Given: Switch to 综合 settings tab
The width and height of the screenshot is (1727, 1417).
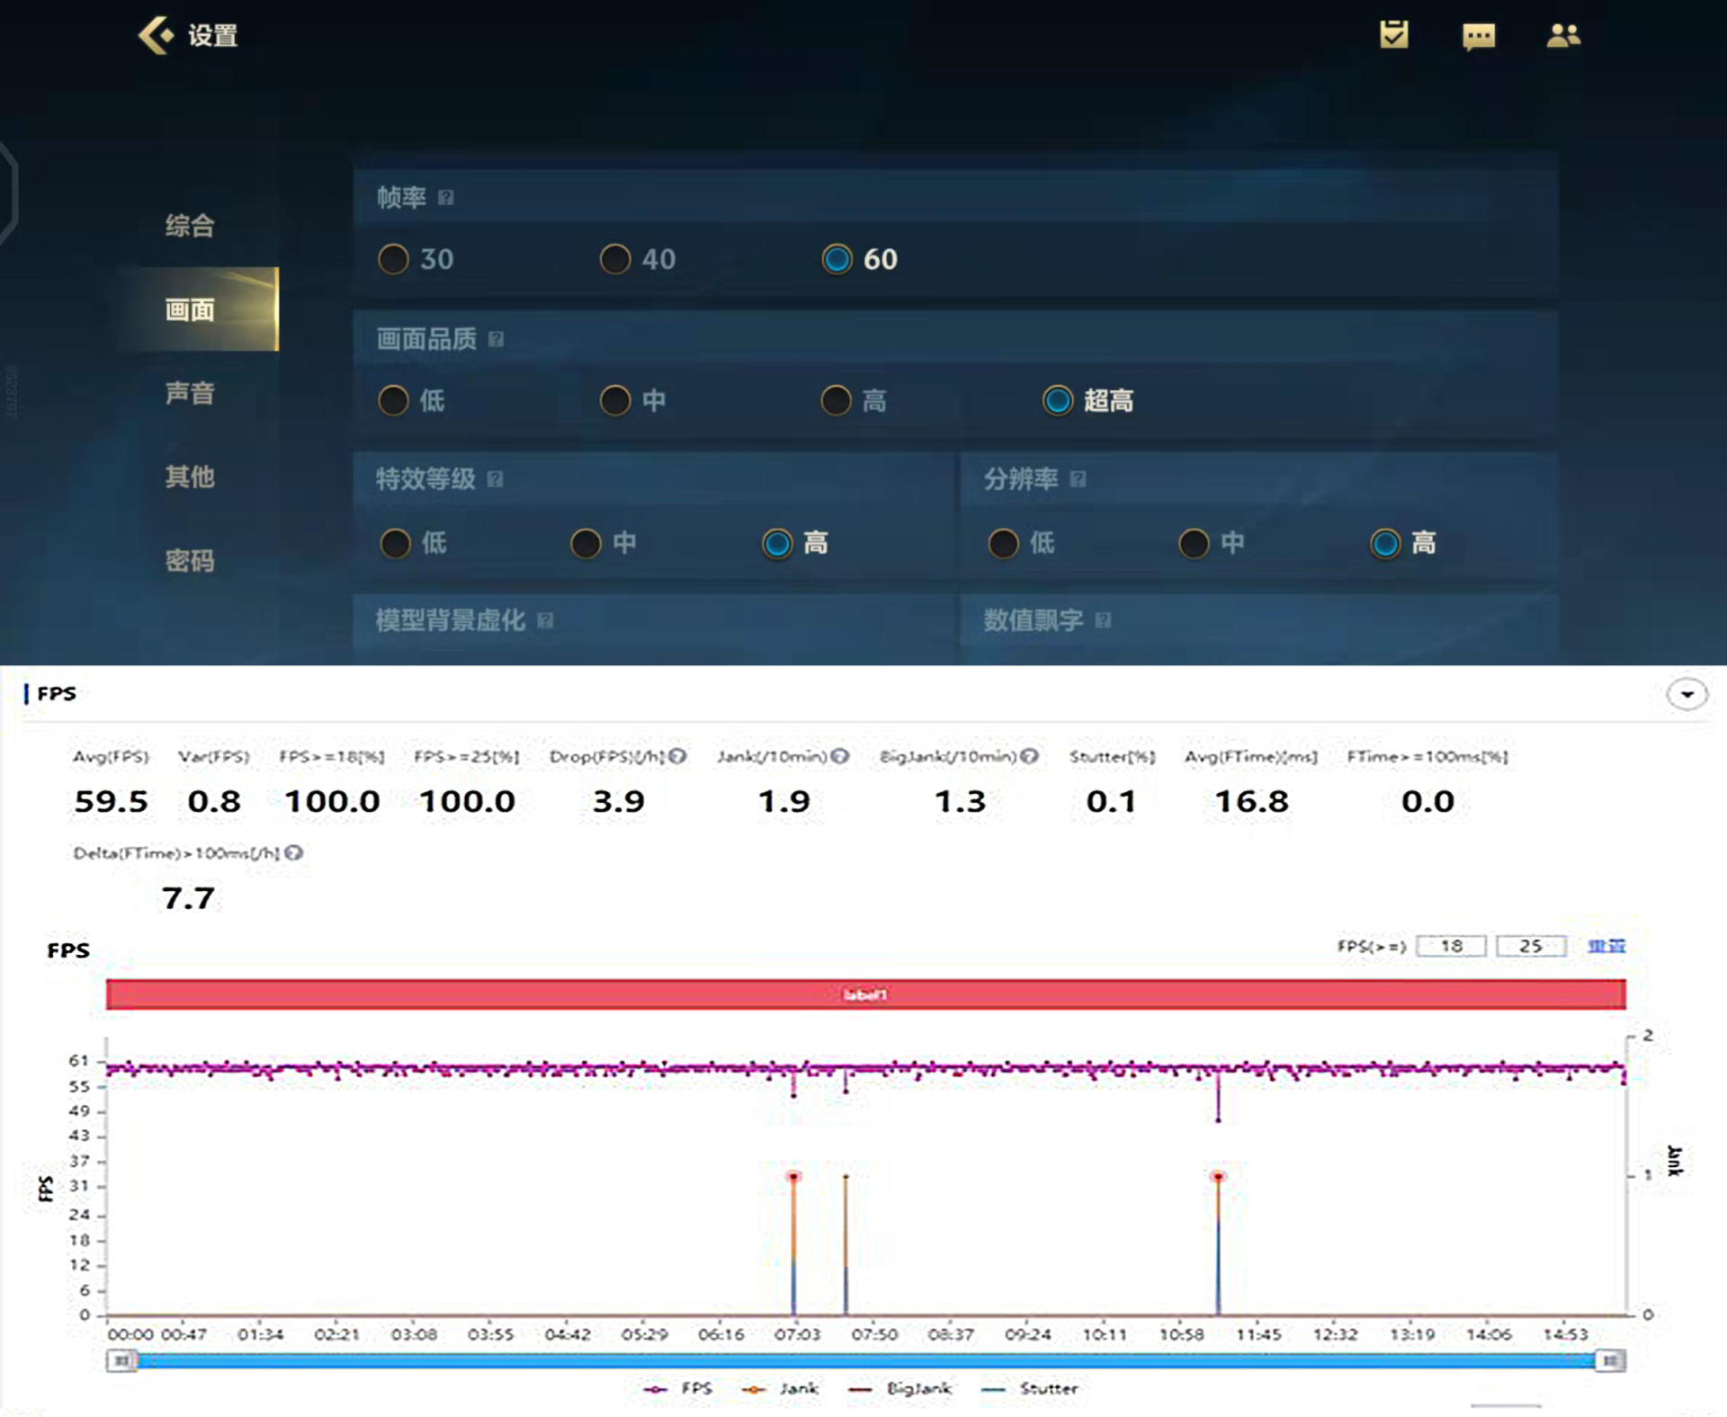Looking at the screenshot, I should point(190,226).
